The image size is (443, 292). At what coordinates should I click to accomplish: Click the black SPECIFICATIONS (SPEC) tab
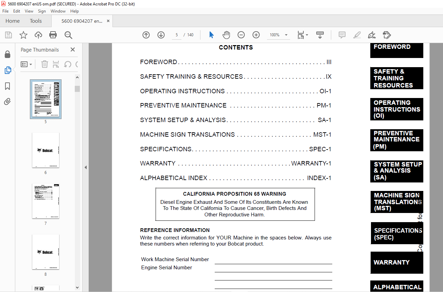tap(397, 233)
